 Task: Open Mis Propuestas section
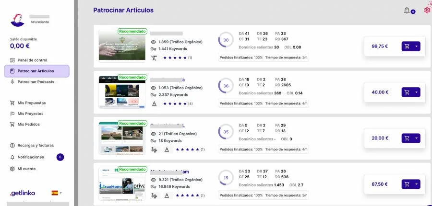[31, 103]
